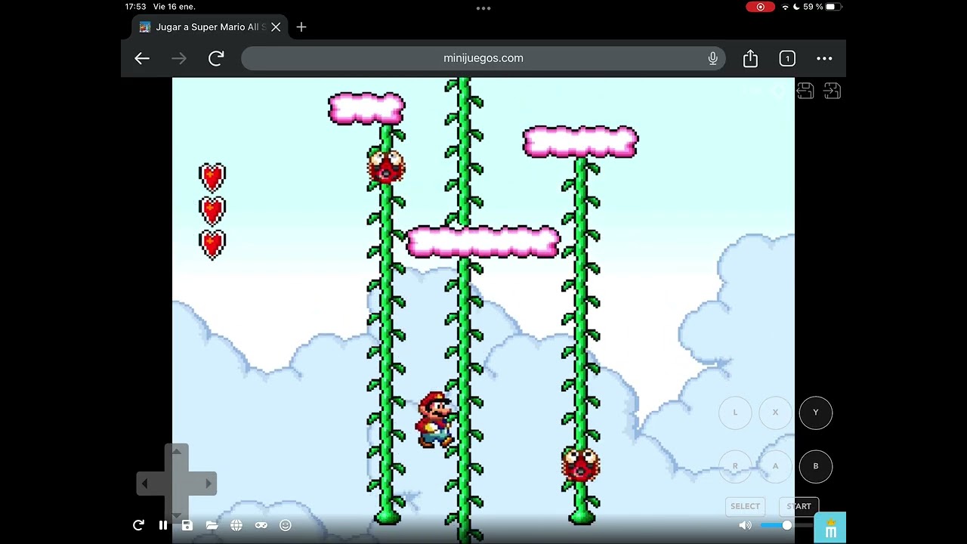The image size is (967, 544).
Task: Go back in browser
Action: (x=142, y=58)
